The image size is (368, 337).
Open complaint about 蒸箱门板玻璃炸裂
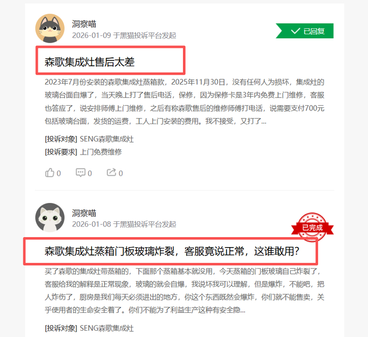click(172, 251)
